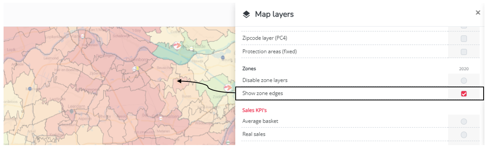Uncheck the Show zone edges checkbox
Viewport: 488px width, 149px height.
coord(464,94)
